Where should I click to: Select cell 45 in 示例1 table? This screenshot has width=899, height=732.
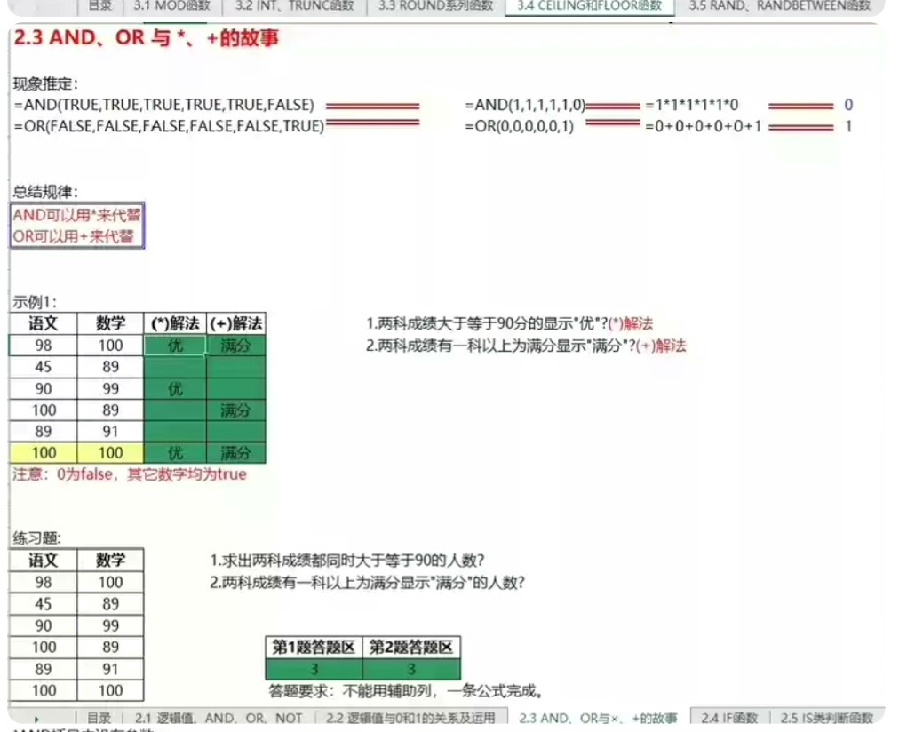point(43,367)
